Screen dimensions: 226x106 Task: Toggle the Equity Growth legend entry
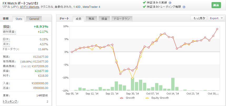coord(157,98)
